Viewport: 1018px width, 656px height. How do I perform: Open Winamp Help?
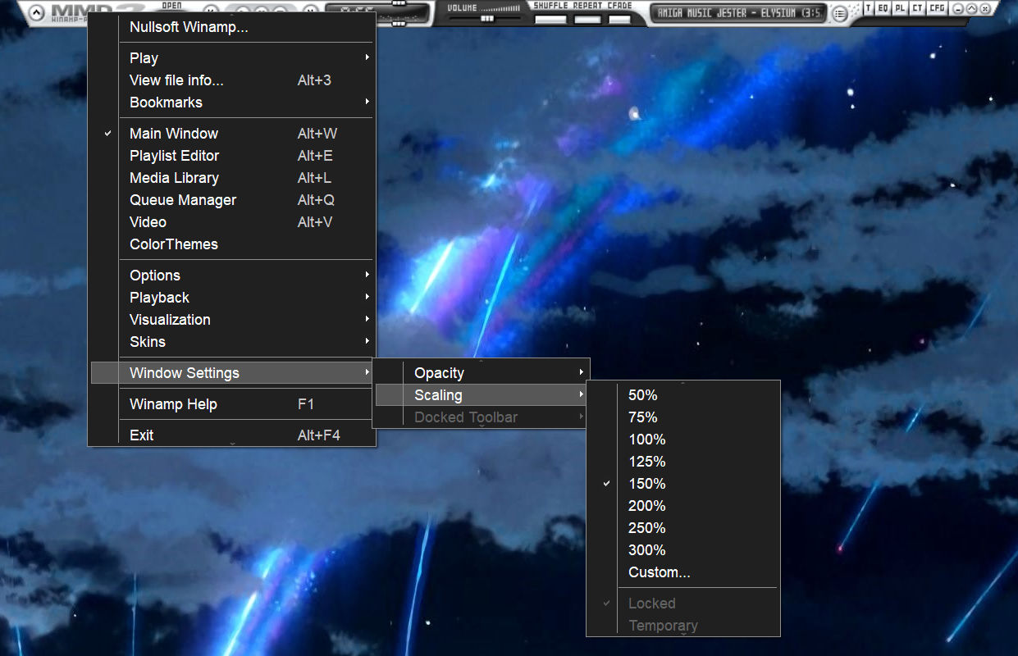tap(232, 403)
